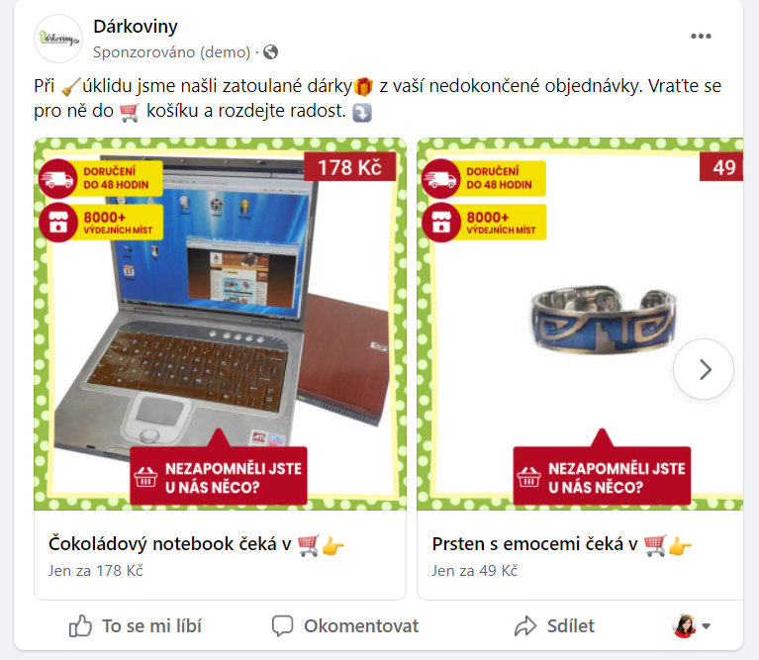Click the blue mood ring product image
The width and height of the screenshot is (759, 660).
603,319
